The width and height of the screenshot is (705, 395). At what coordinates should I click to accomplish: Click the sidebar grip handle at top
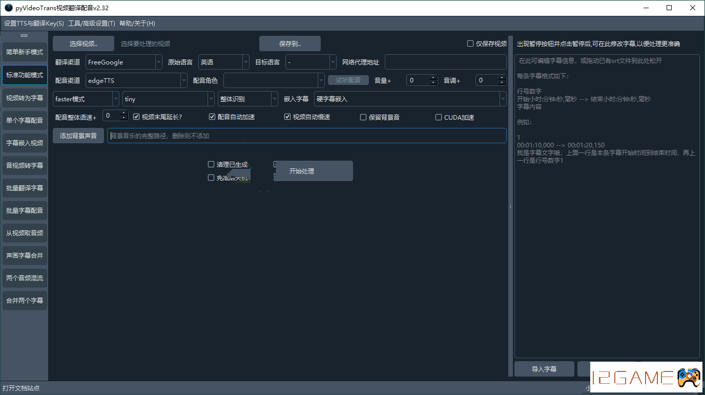(24, 36)
